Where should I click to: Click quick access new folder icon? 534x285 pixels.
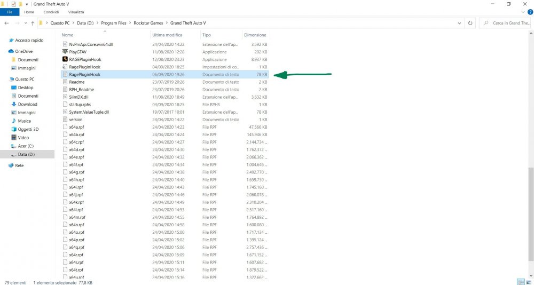[x=20, y=4]
